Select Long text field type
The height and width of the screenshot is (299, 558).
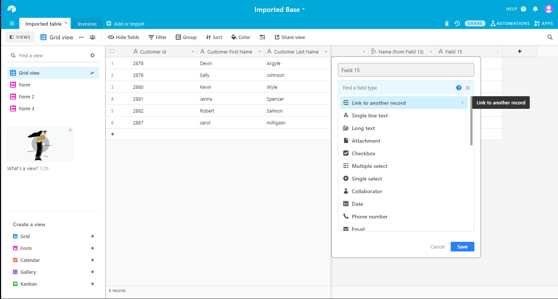click(403, 128)
